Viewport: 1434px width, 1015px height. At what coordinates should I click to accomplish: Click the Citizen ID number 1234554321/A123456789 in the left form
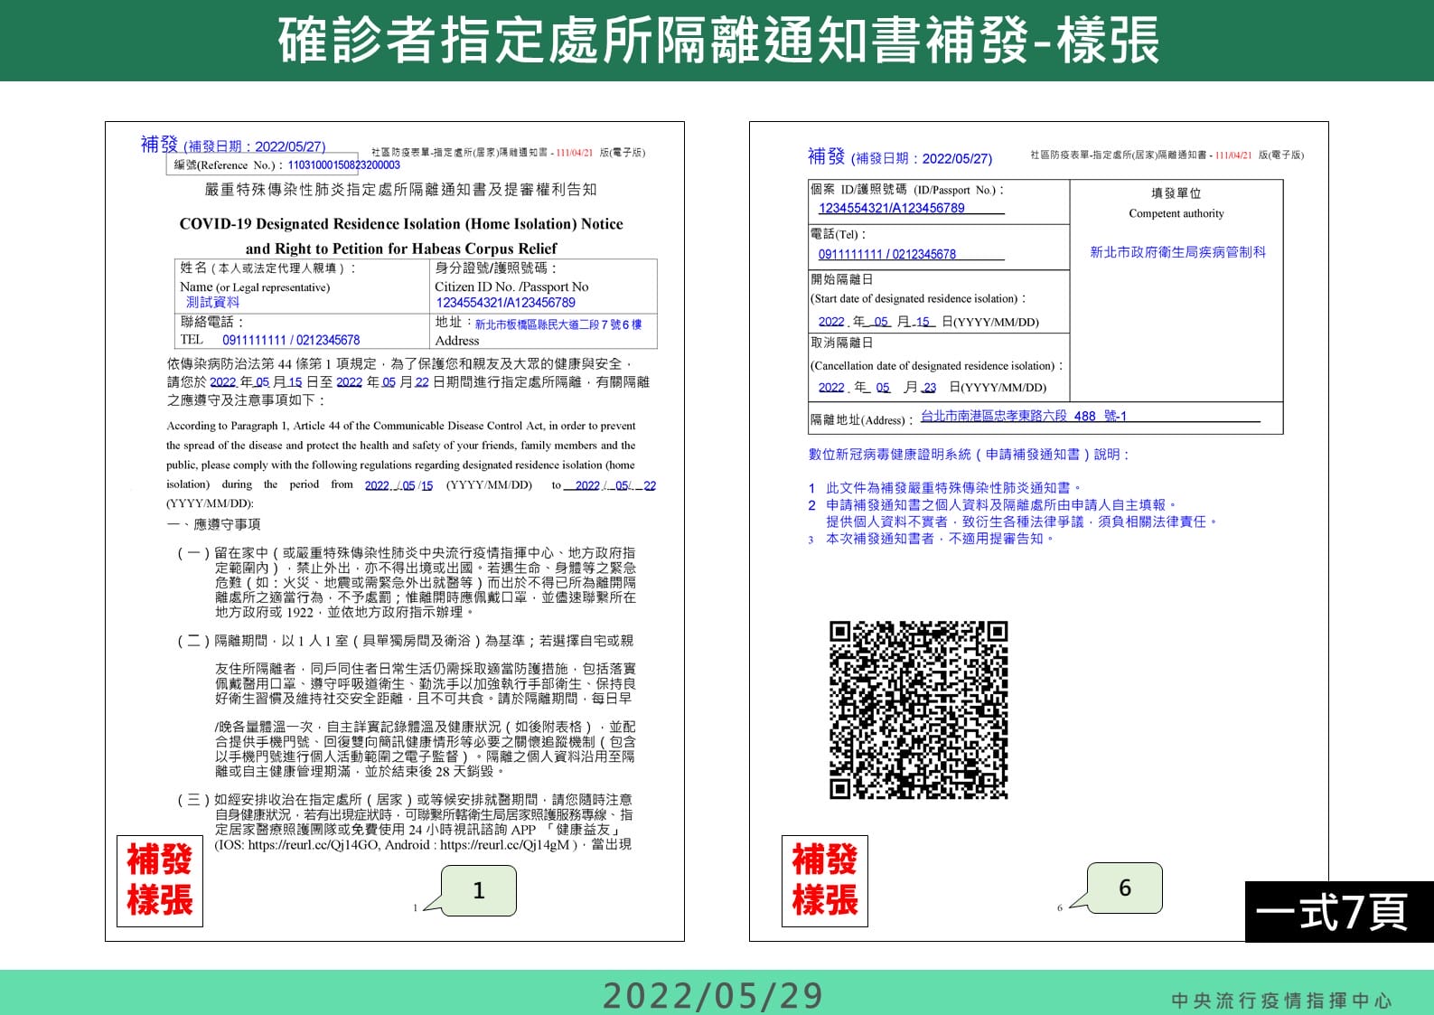(505, 303)
